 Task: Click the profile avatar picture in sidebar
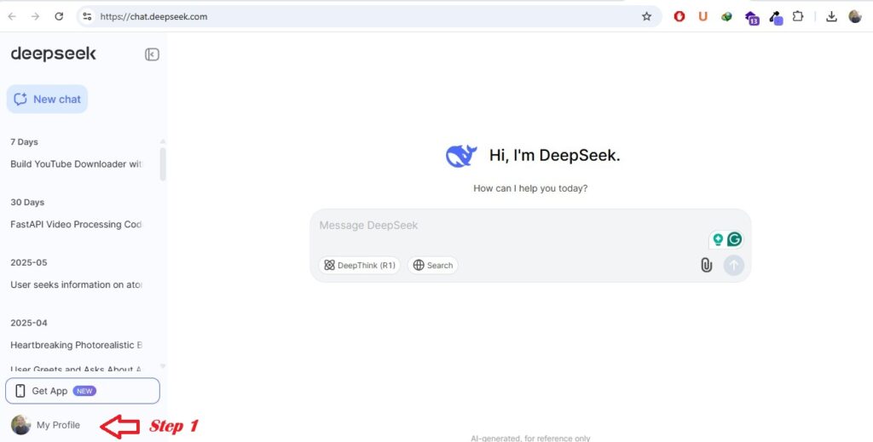click(20, 425)
